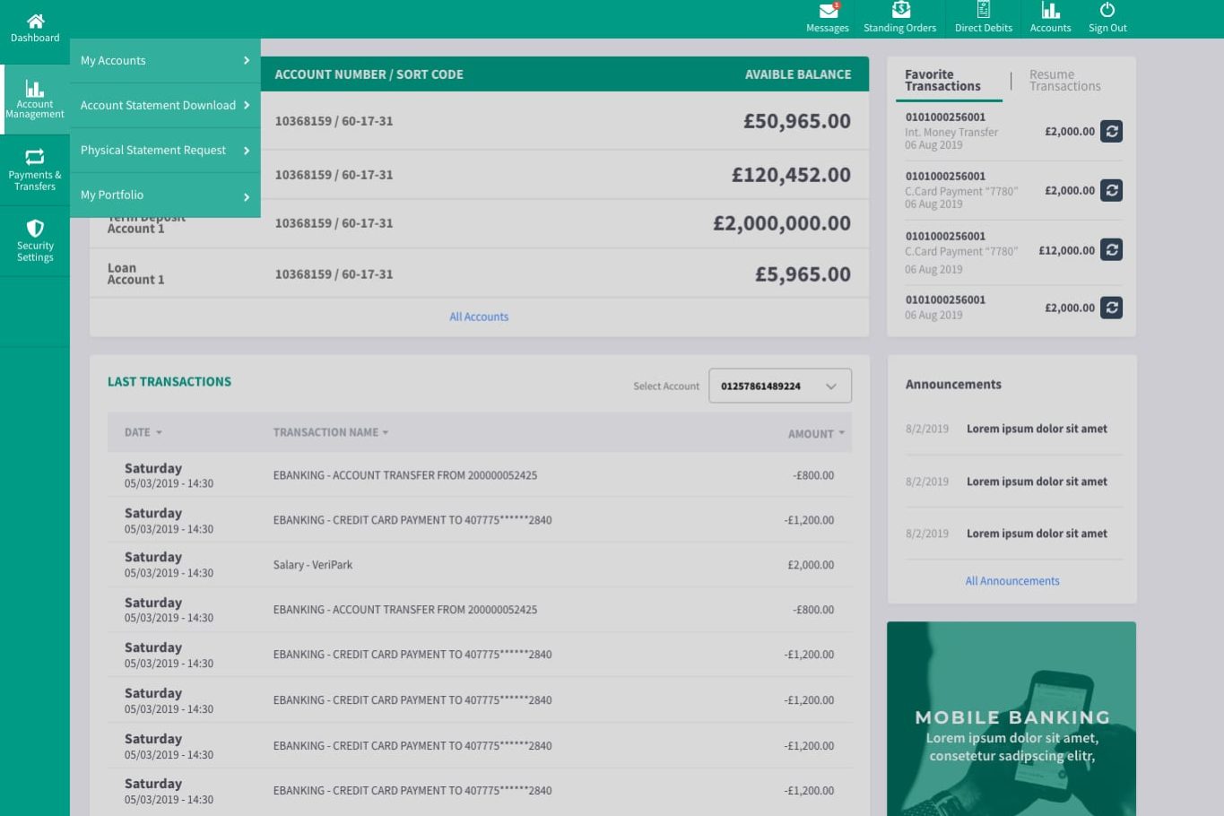Sort by Transaction Name column
The height and width of the screenshot is (816, 1224).
[x=330, y=433]
